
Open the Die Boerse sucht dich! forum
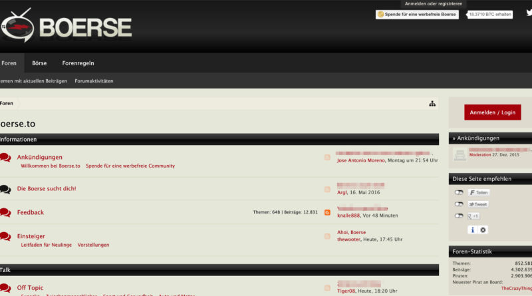[x=47, y=189]
